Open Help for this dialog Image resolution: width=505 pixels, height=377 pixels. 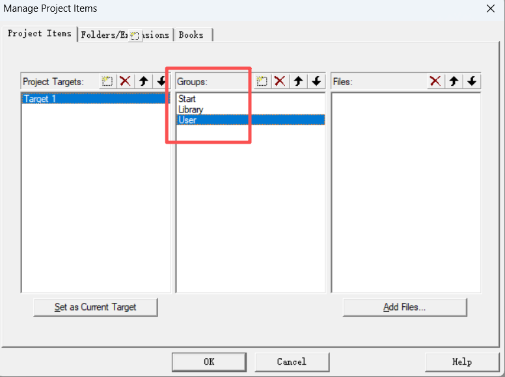click(x=462, y=362)
